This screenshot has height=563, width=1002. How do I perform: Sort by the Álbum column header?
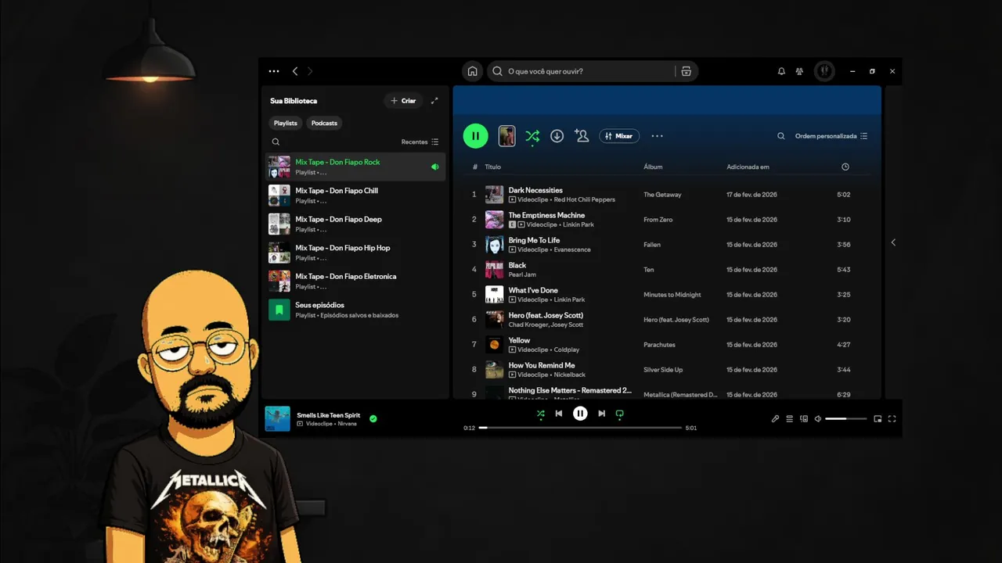tap(653, 167)
